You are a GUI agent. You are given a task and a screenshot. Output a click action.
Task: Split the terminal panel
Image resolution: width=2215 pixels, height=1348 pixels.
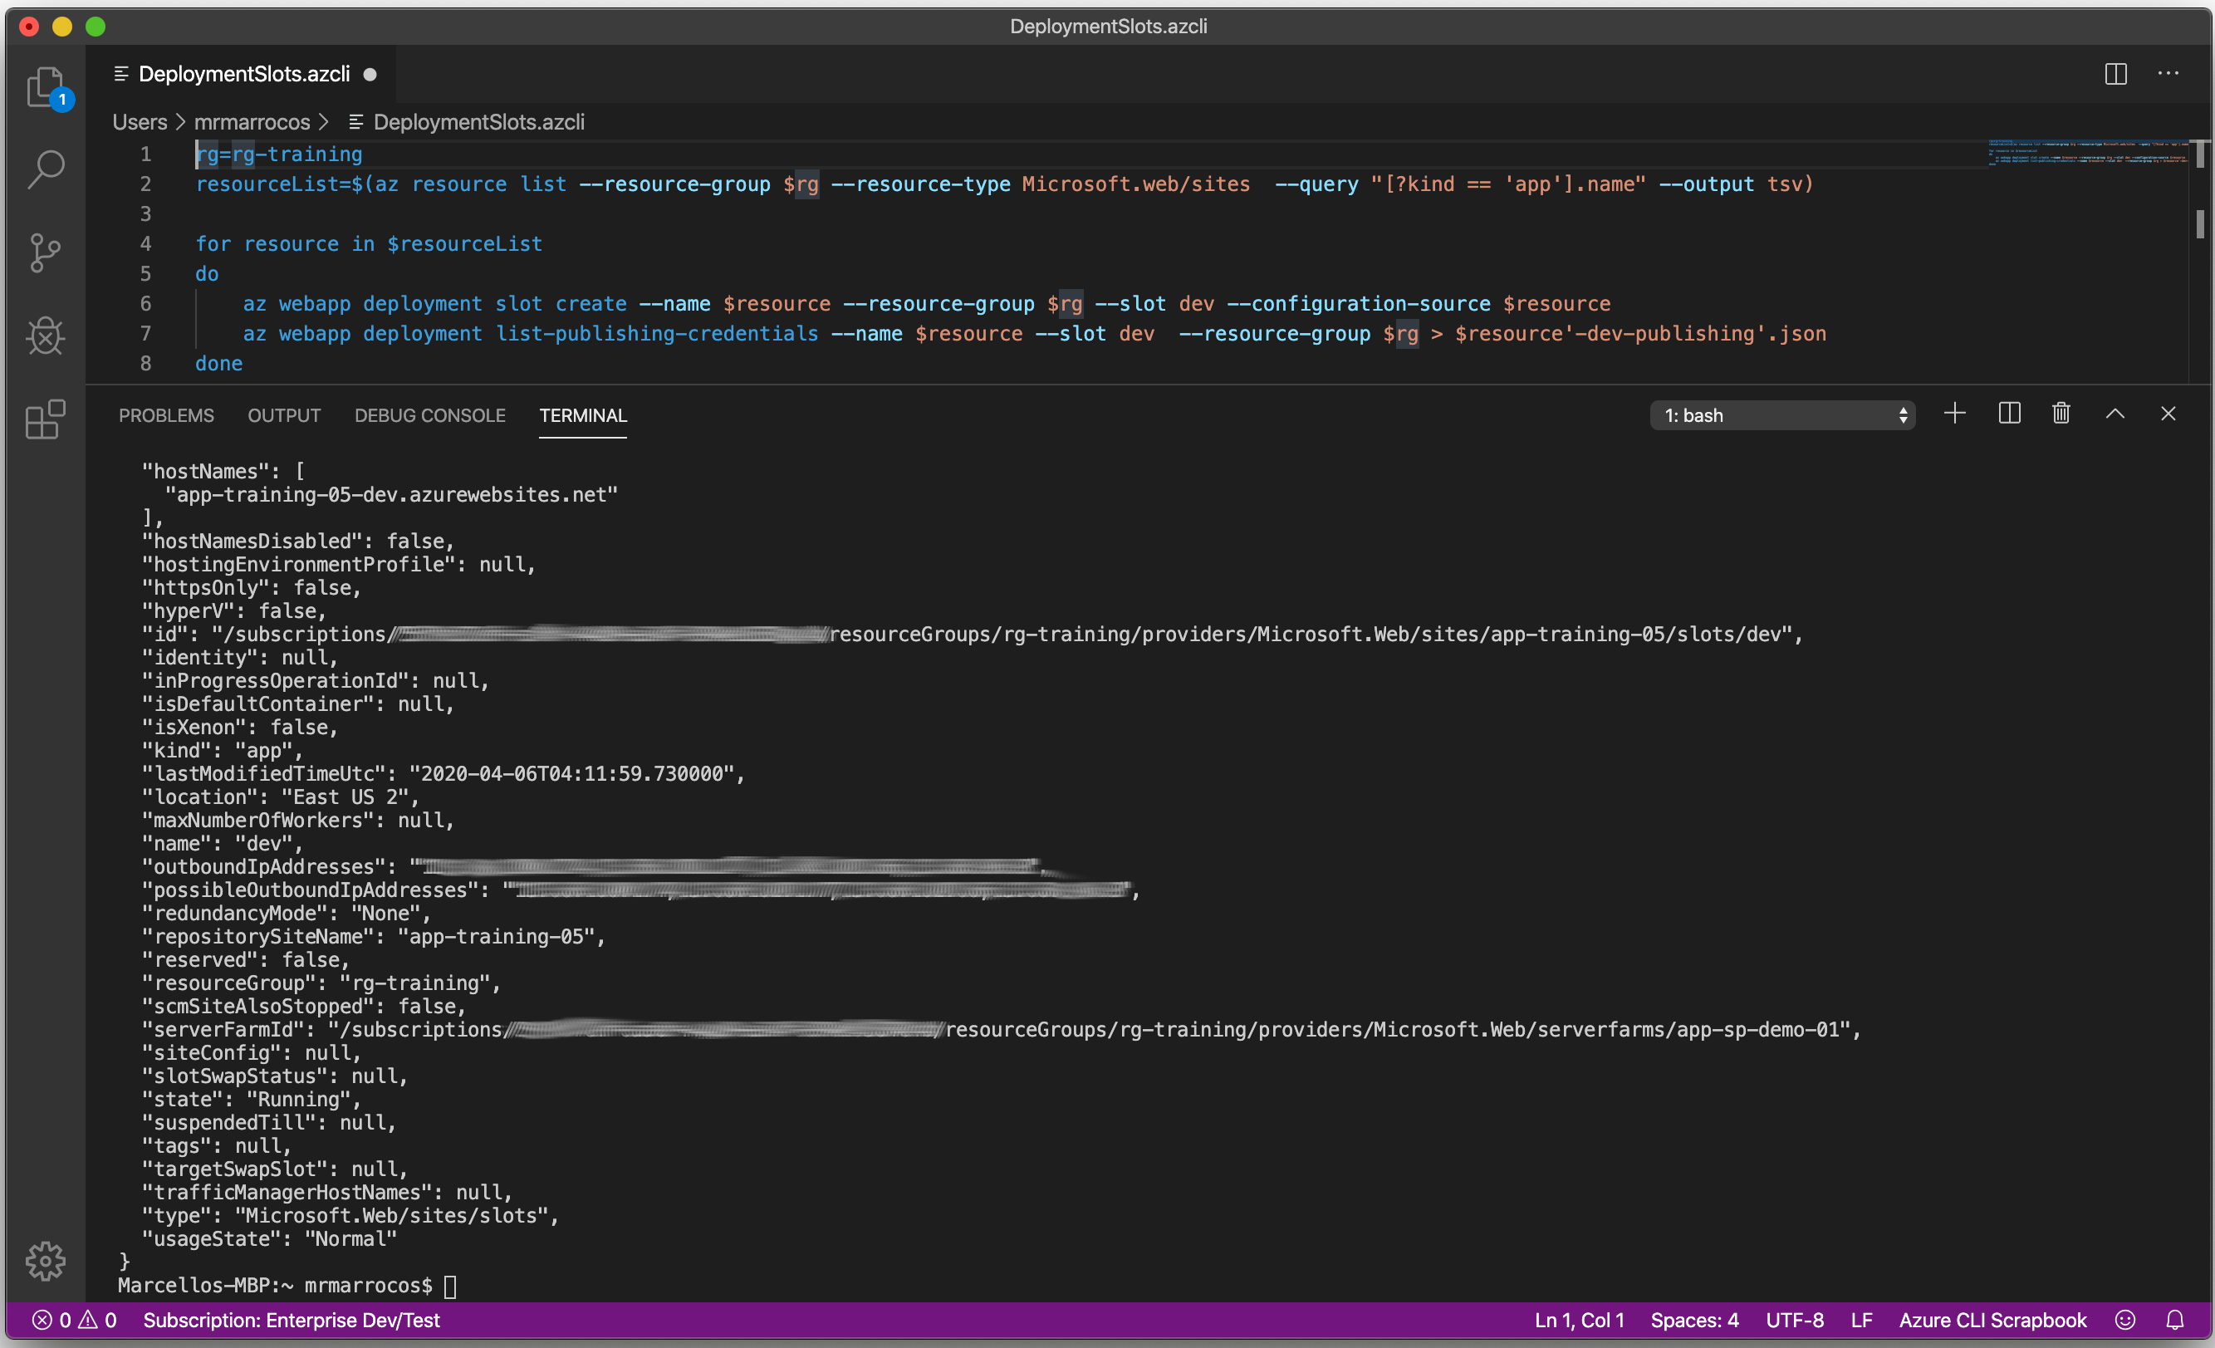(x=2009, y=414)
